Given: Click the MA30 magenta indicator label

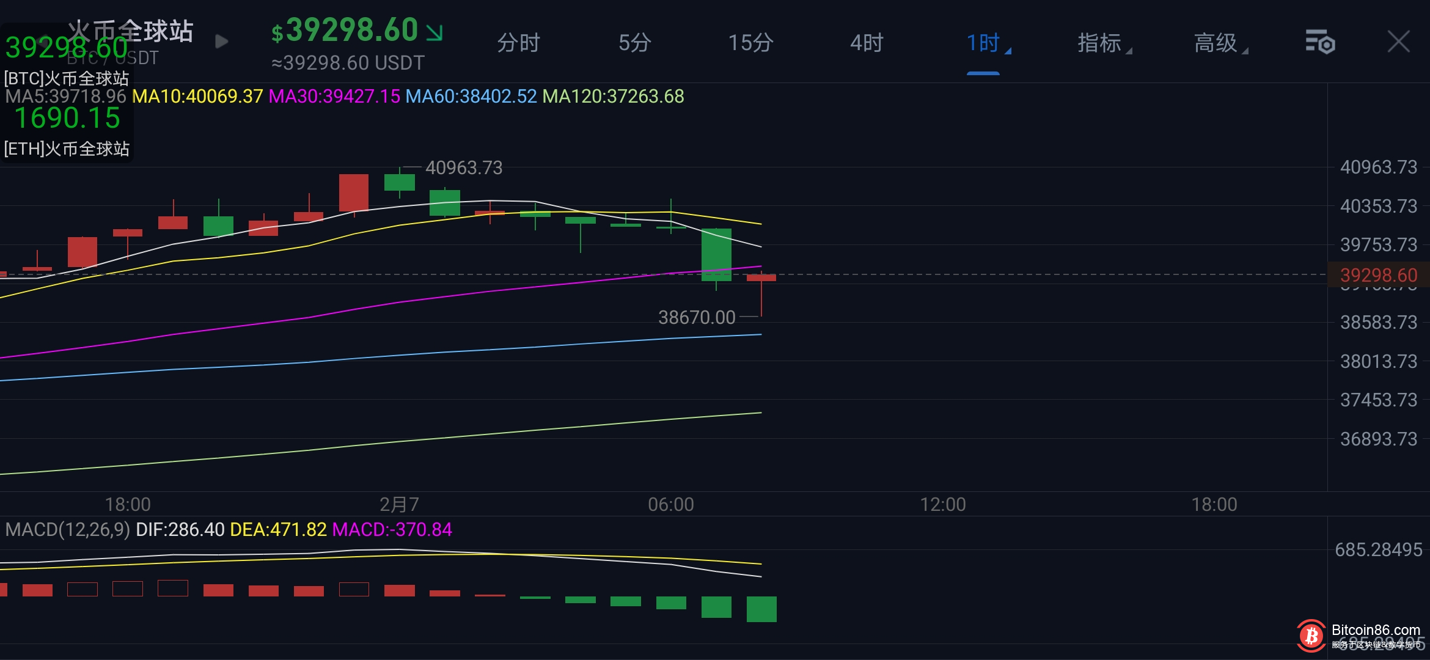Looking at the screenshot, I should click(334, 96).
